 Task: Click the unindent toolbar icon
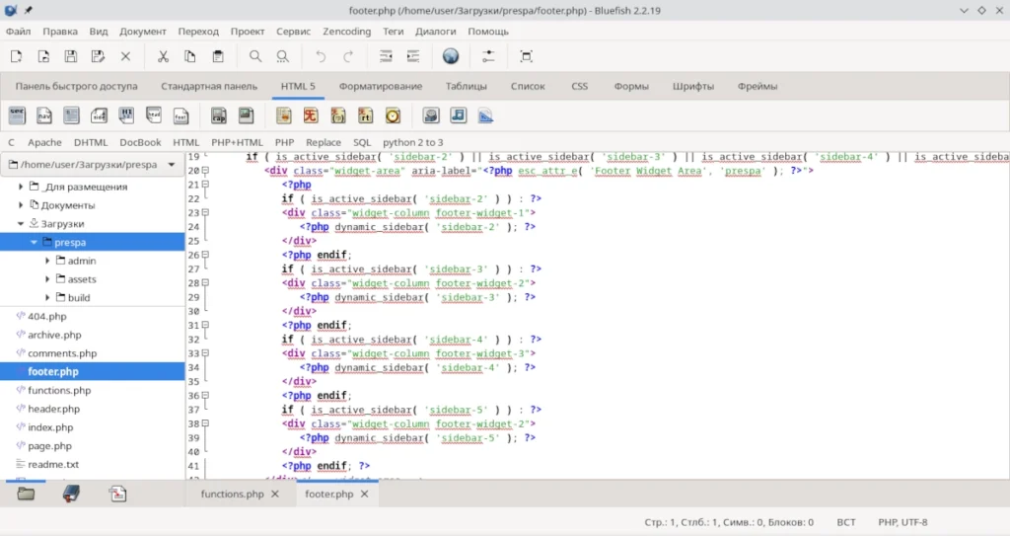tap(386, 57)
